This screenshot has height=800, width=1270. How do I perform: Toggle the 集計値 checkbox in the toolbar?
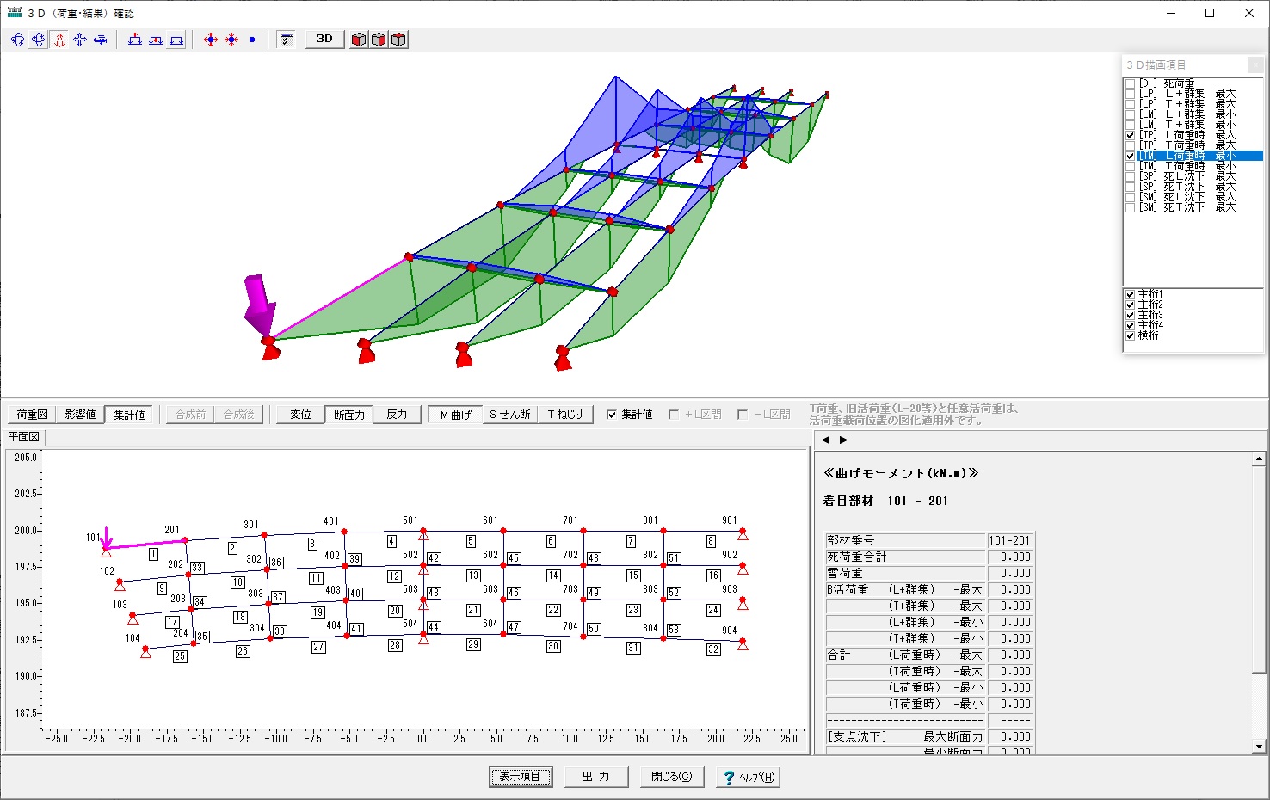612,415
